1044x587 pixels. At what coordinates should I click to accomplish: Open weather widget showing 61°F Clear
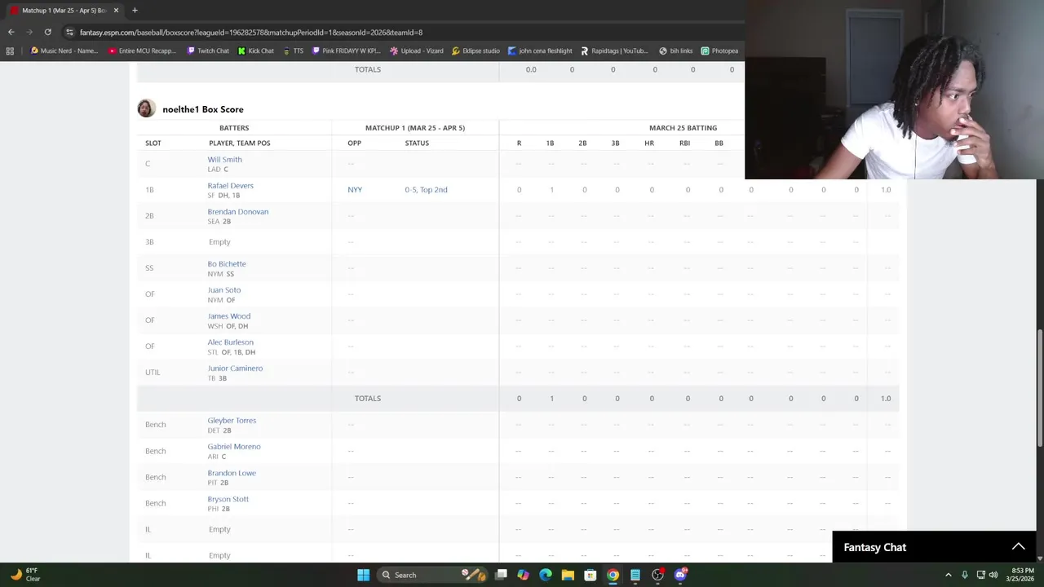point(23,575)
